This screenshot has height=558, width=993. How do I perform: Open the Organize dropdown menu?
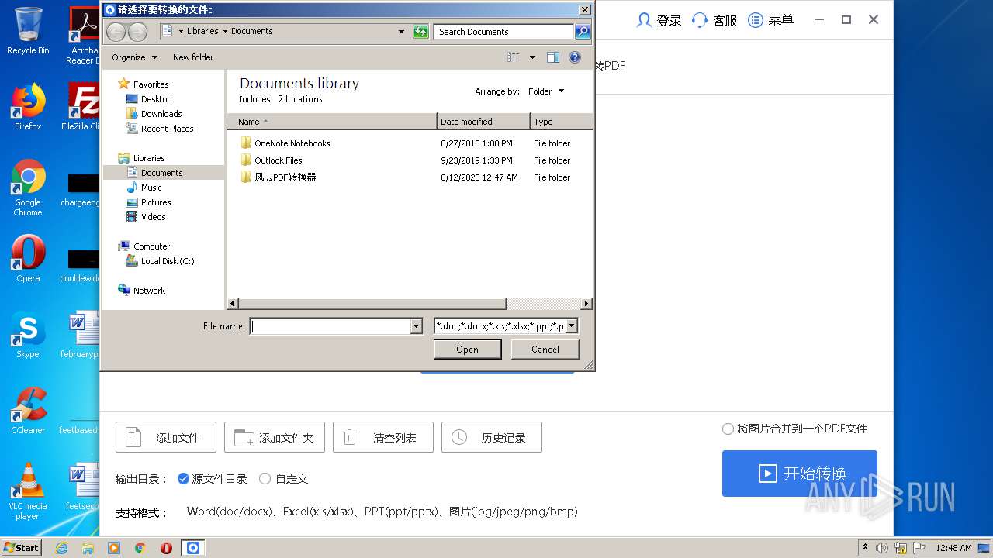[x=134, y=57]
